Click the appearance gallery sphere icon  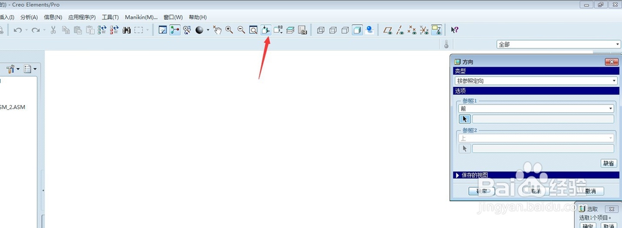click(x=199, y=30)
